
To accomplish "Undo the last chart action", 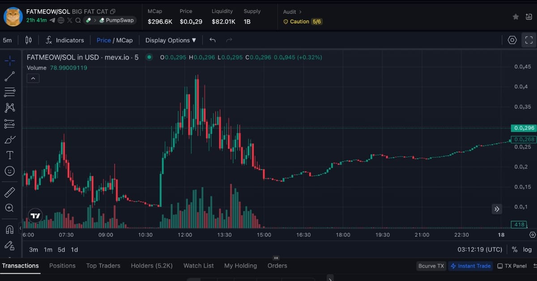I will [x=213, y=40].
